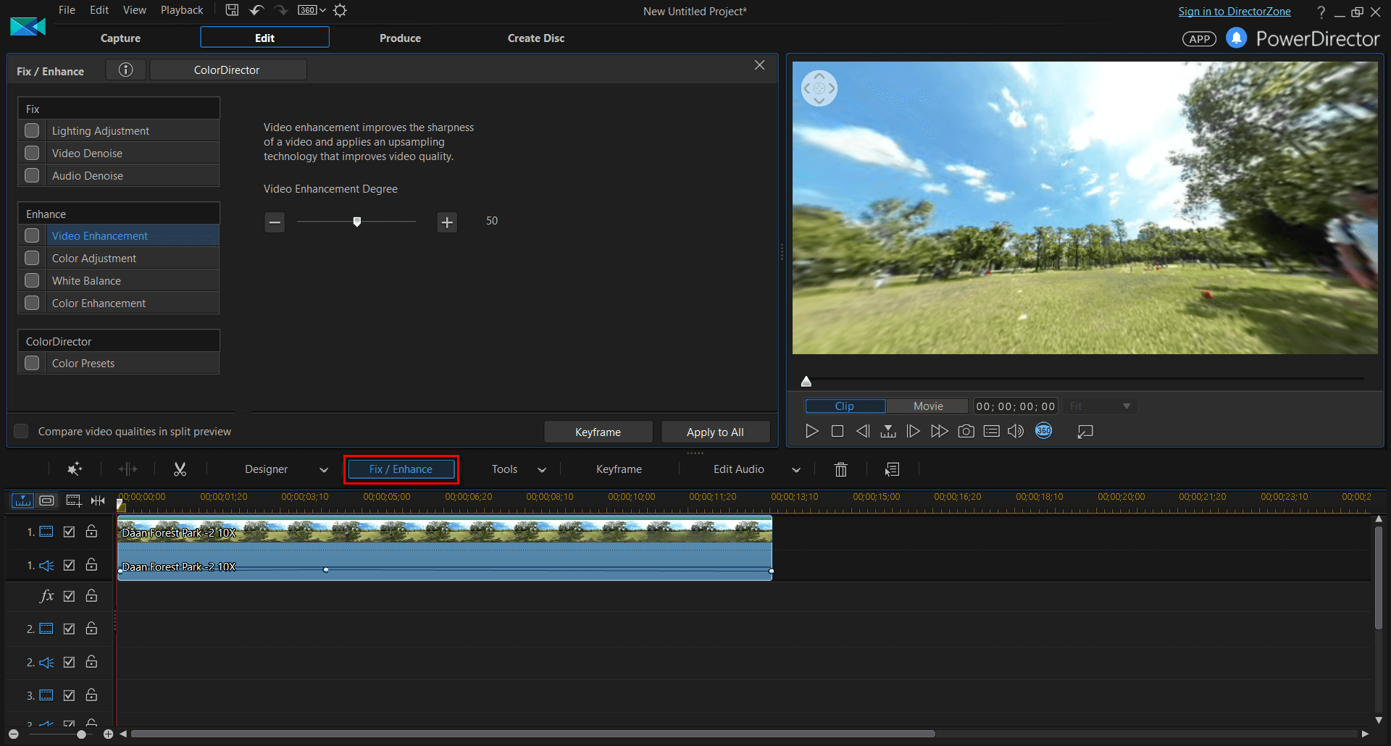The height and width of the screenshot is (746, 1391).
Task: Open the preview quality settings icon
Action: pyautogui.click(x=992, y=431)
